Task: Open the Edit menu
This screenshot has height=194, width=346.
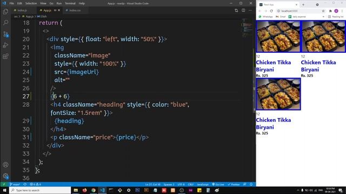Action: 19,3
